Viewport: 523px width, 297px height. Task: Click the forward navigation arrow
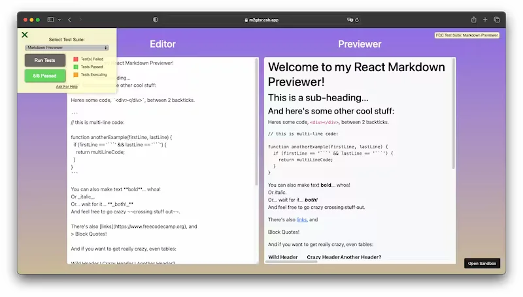pos(80,20)
